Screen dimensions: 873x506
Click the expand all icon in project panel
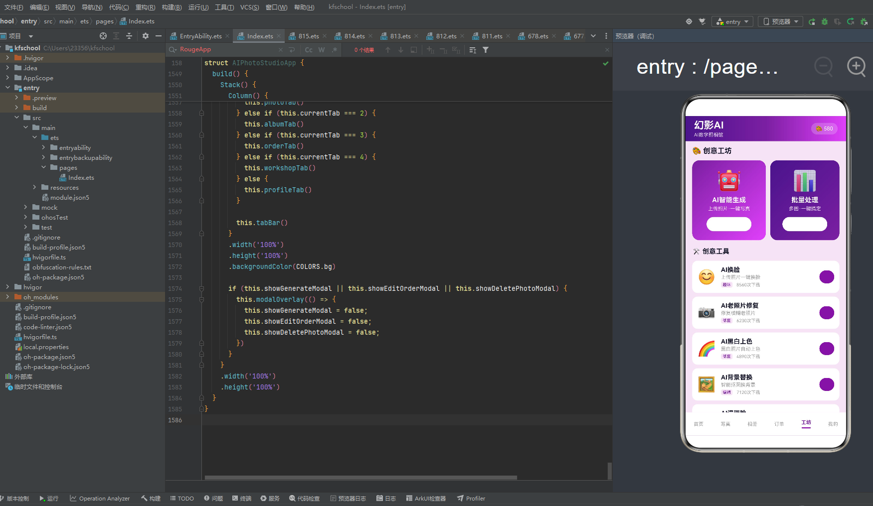point(116,36)
